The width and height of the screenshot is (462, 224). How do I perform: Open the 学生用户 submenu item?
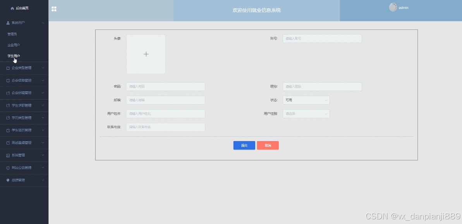coord(14,56)
